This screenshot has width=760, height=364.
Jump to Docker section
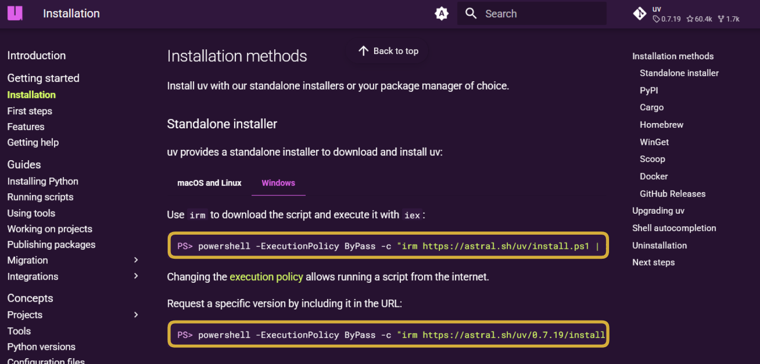point(654,177)
